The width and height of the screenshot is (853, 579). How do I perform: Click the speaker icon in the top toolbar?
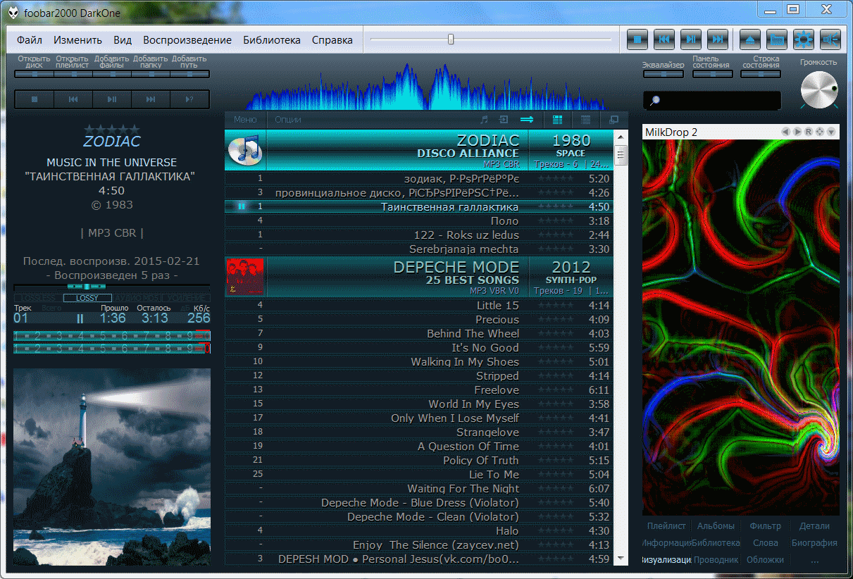click(831, 39)
